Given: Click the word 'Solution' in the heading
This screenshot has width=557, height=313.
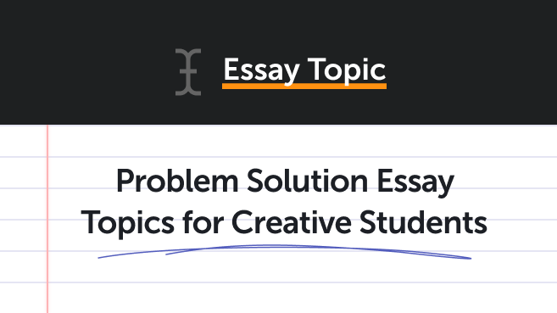Looking at the screenshot, I should pyautogui.click(x=307, y=181).
